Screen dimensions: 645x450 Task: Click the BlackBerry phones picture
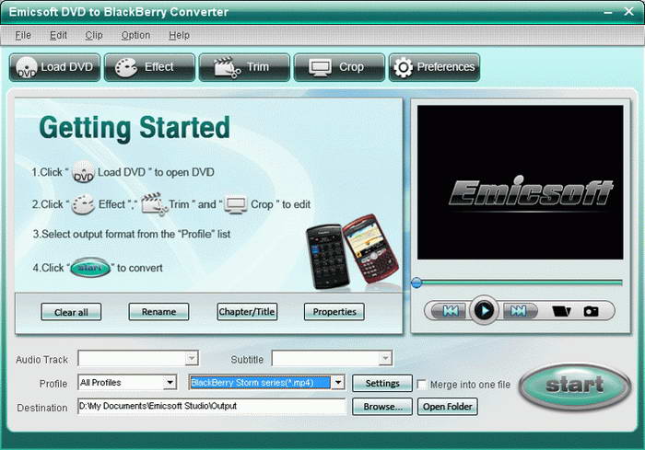pos(353,250)
